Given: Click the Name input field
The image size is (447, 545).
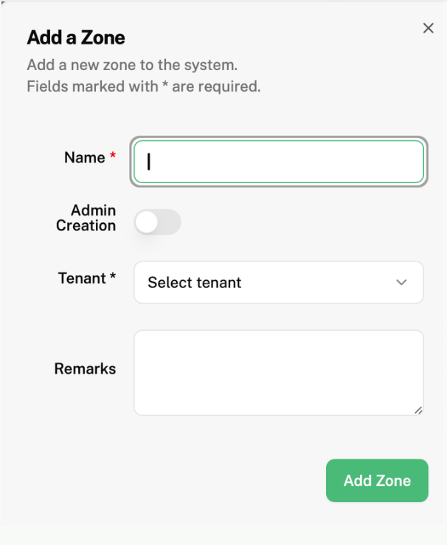Looking at the screenshot, I should pos(278,162).
